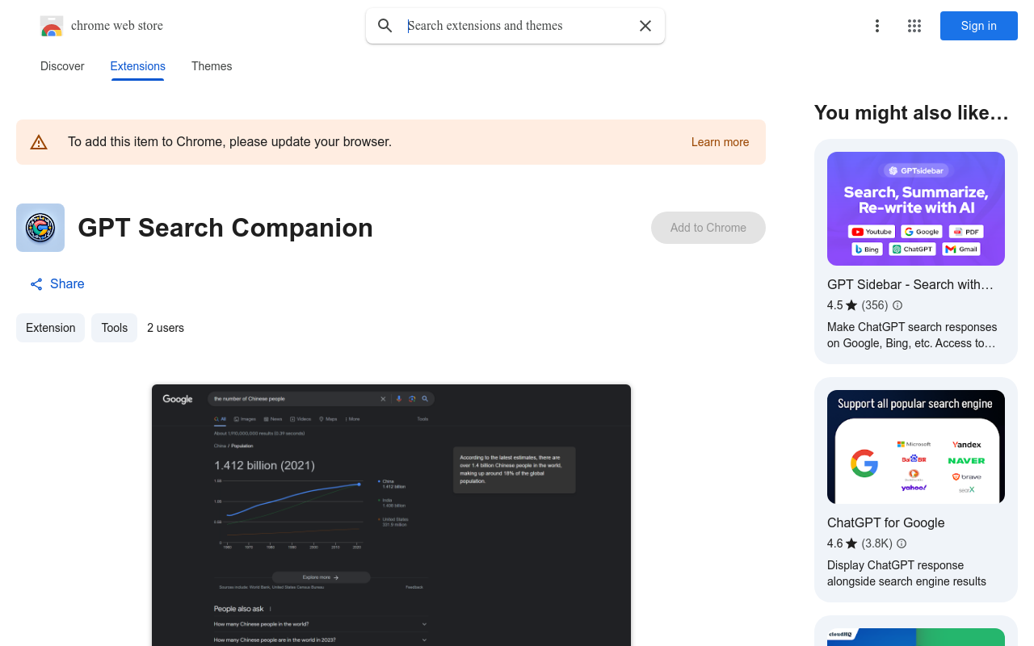Click the share icon next to Share
Screen dimensions: 1034x646
point(36,284)
